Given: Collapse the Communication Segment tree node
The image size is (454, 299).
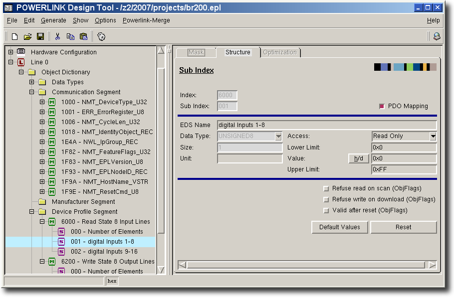Looking at the screenshot, I should tap(31, 92).
